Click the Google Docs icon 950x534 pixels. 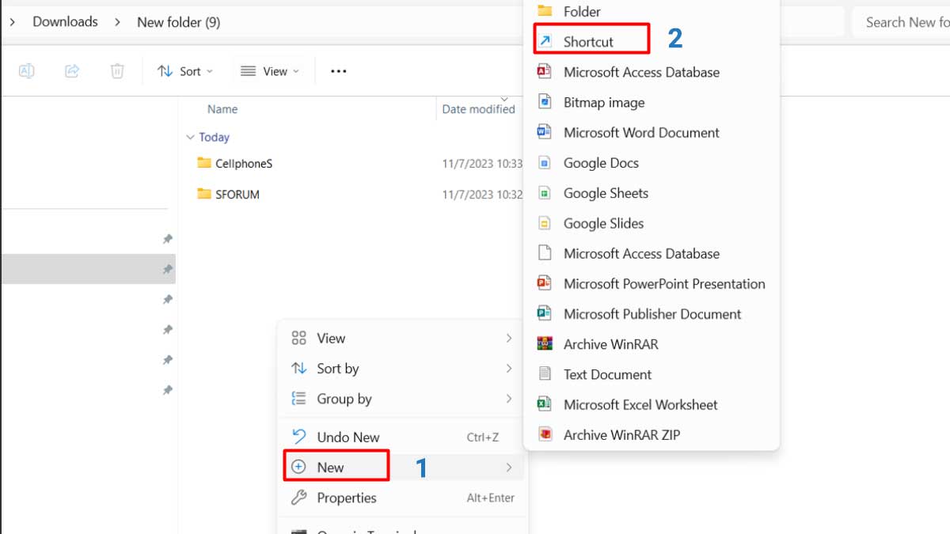[544, 162]
